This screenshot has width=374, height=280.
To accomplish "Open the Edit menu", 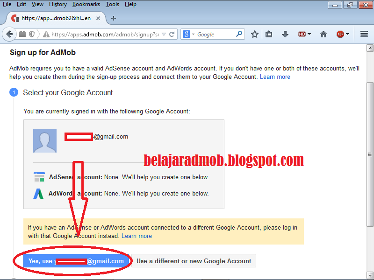I will tap(21, 4).
